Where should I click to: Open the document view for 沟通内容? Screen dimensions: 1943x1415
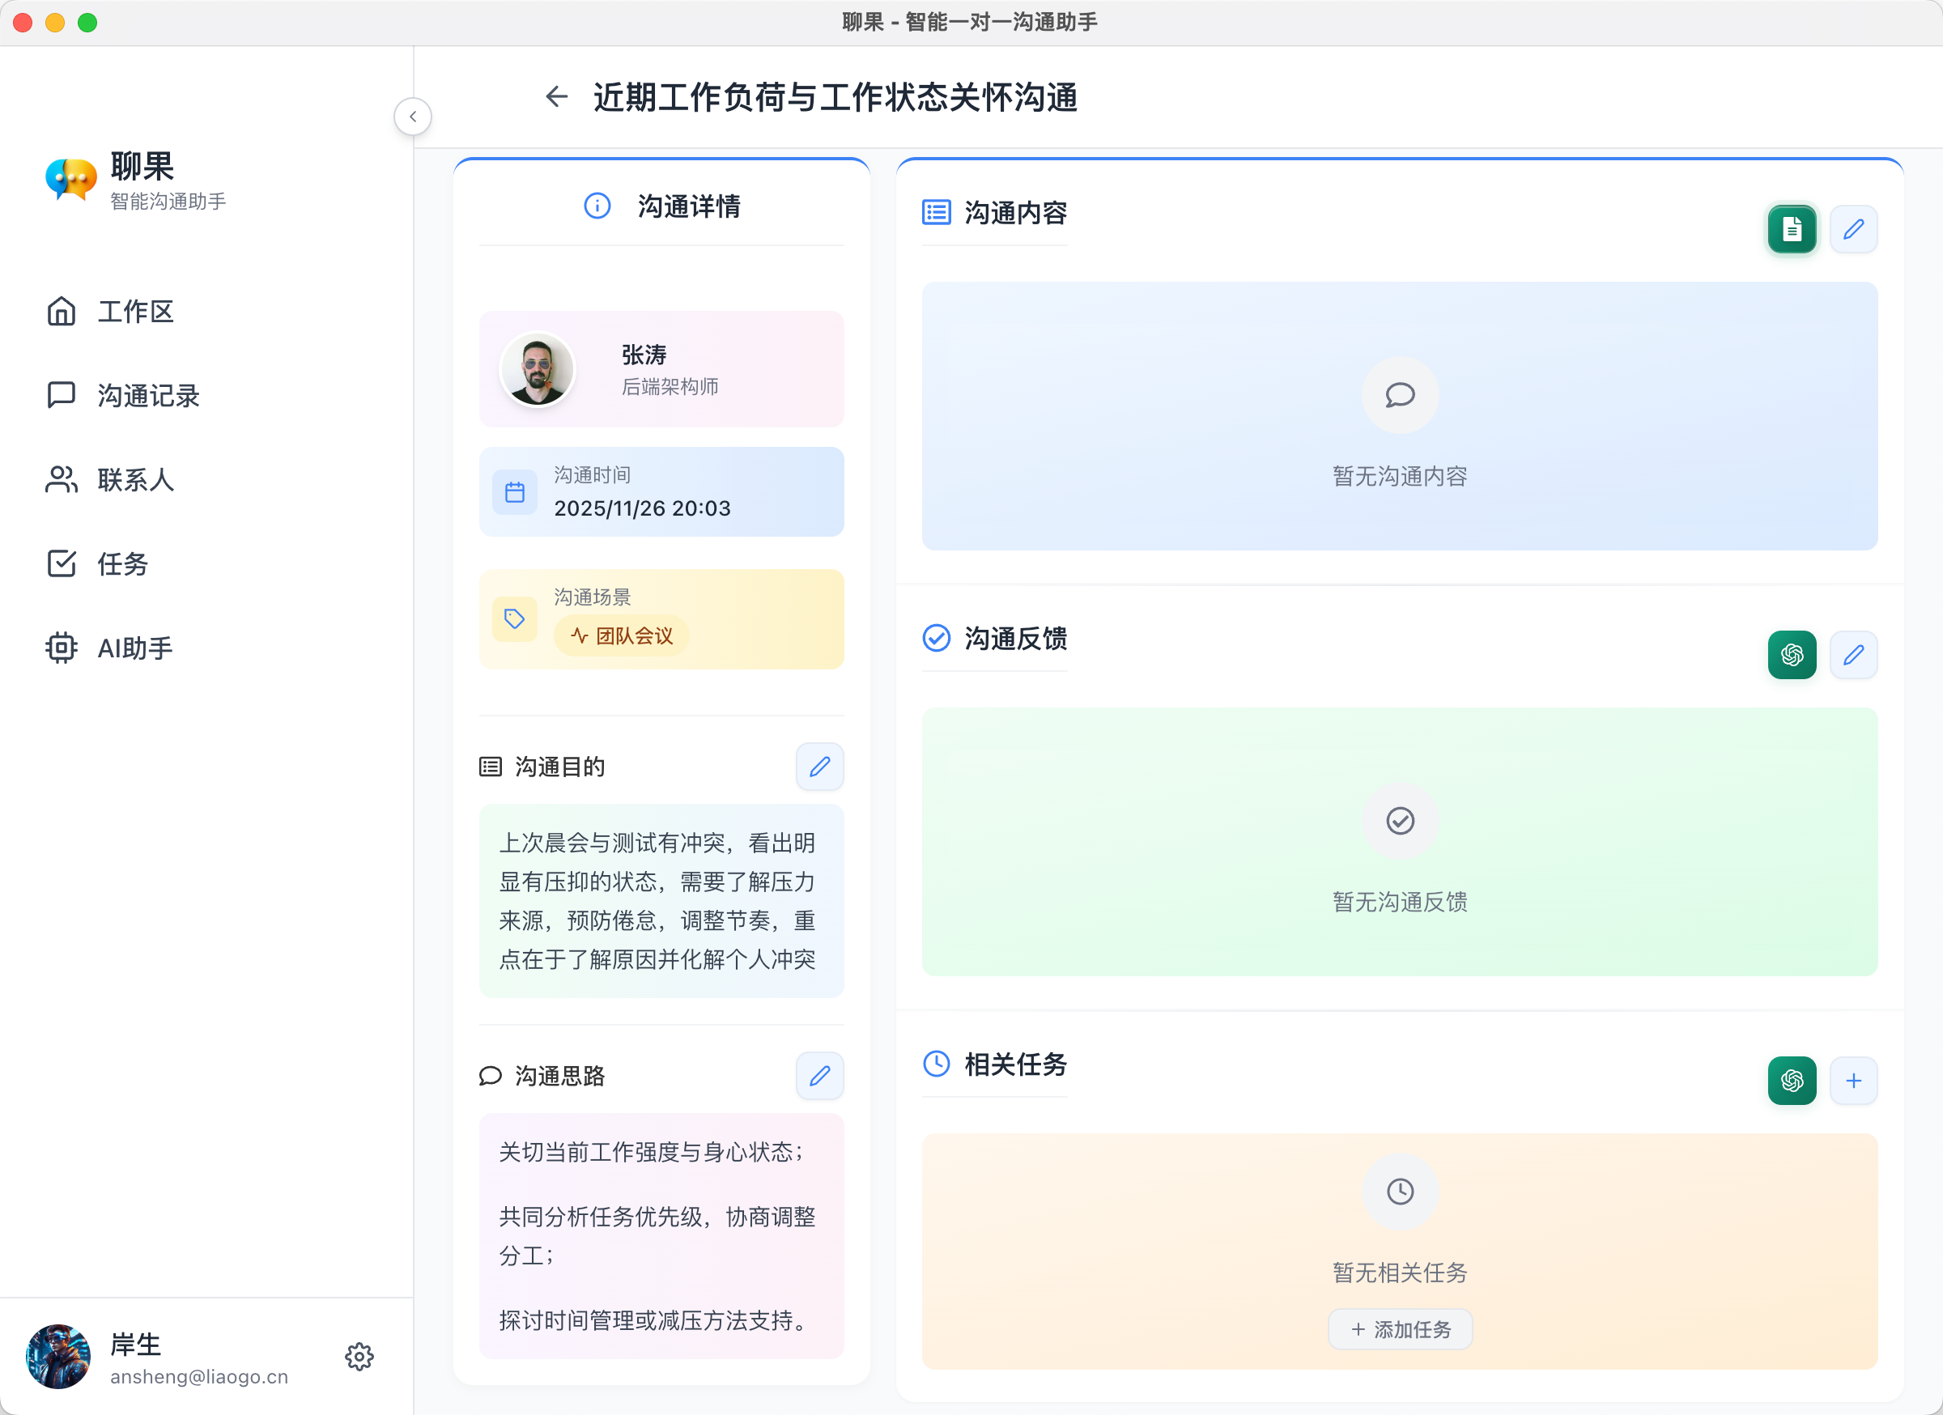pos(1792,229)
